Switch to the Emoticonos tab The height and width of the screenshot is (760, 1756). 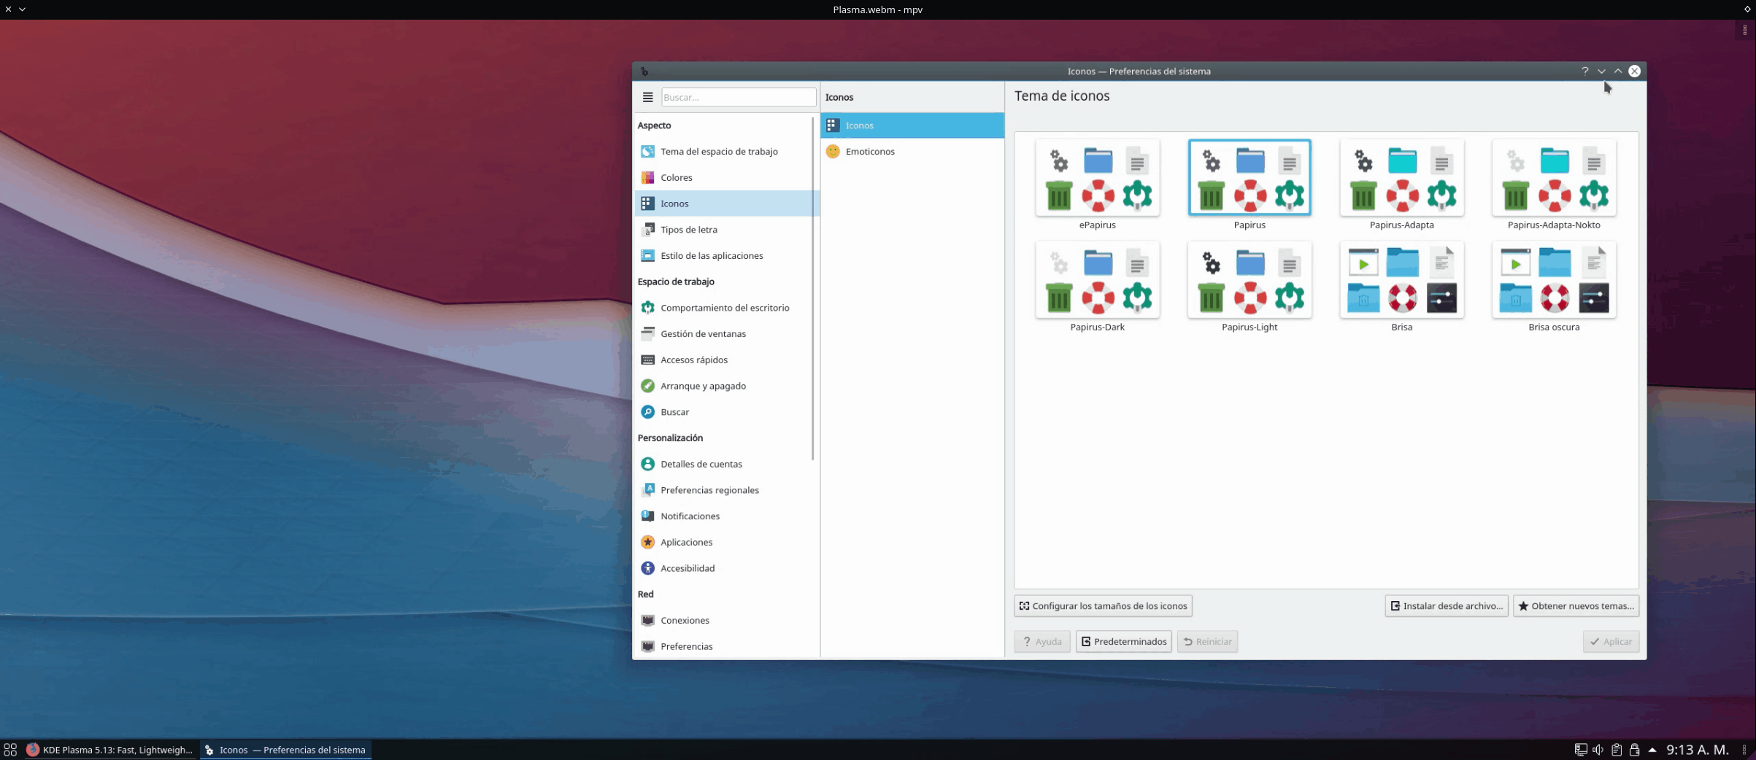tap(869, 151)
